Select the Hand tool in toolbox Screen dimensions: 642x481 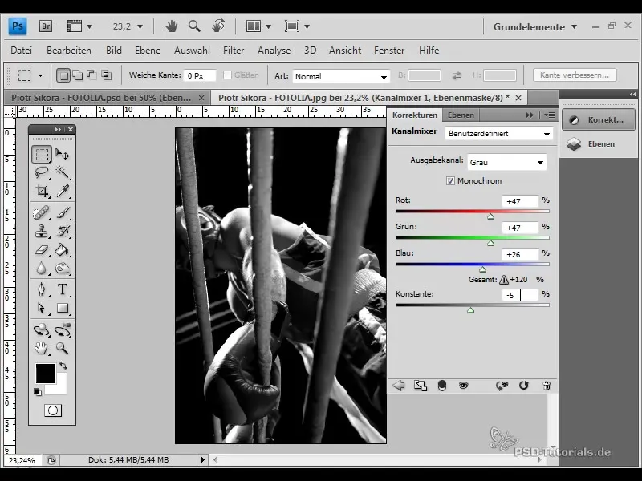point(43,348)
